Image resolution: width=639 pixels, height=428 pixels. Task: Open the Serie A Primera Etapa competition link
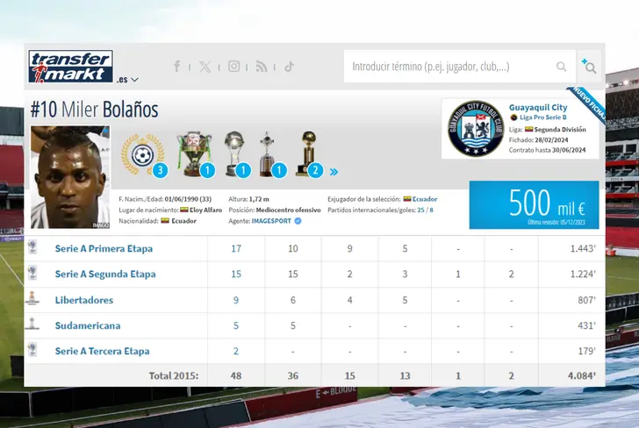[x=104, y=248]
